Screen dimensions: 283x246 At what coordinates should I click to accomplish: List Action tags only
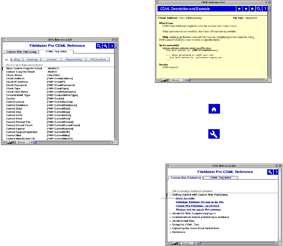[51, 59]
